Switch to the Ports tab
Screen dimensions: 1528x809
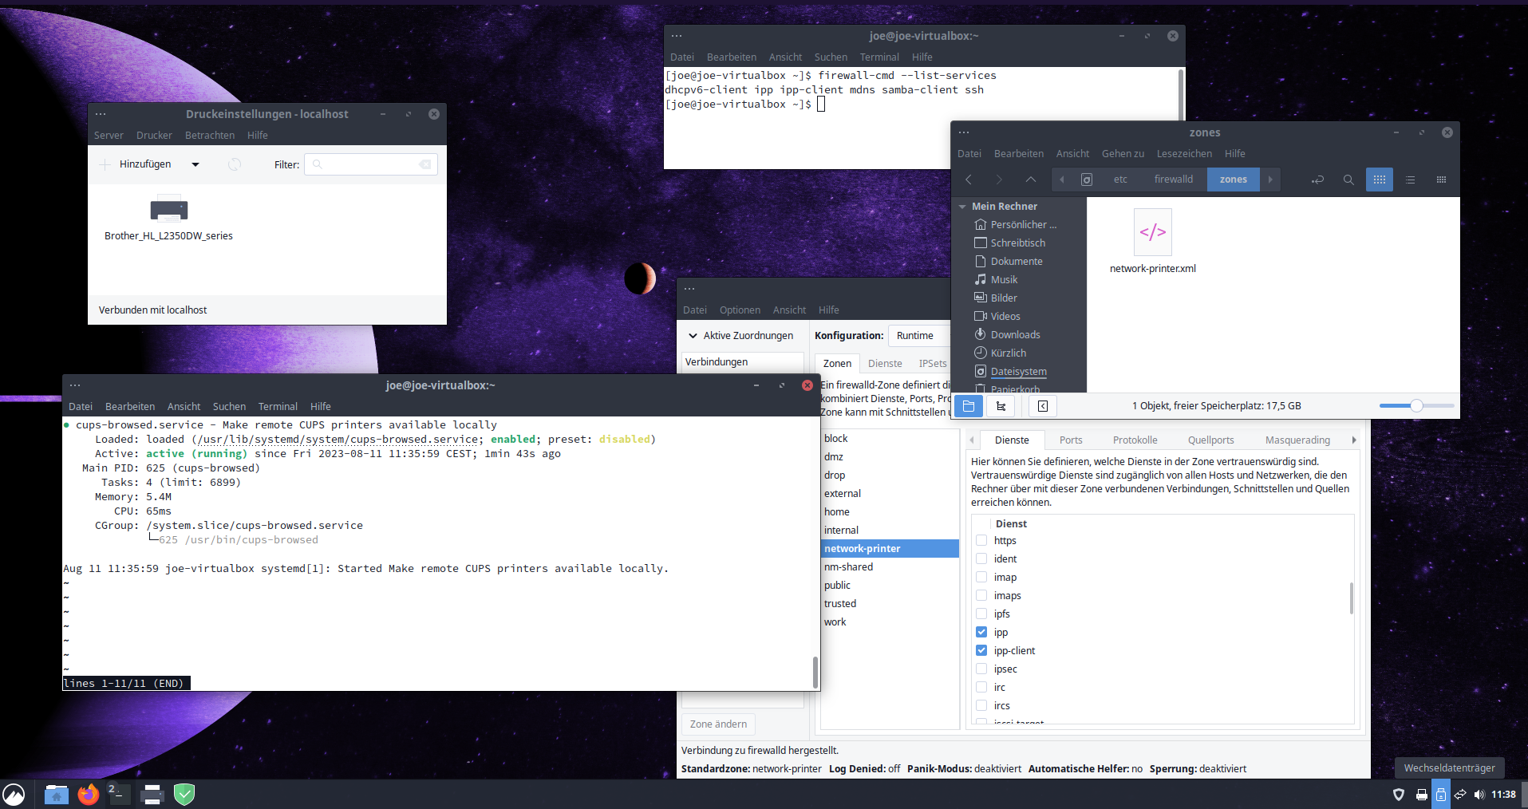click(1071, 440)
